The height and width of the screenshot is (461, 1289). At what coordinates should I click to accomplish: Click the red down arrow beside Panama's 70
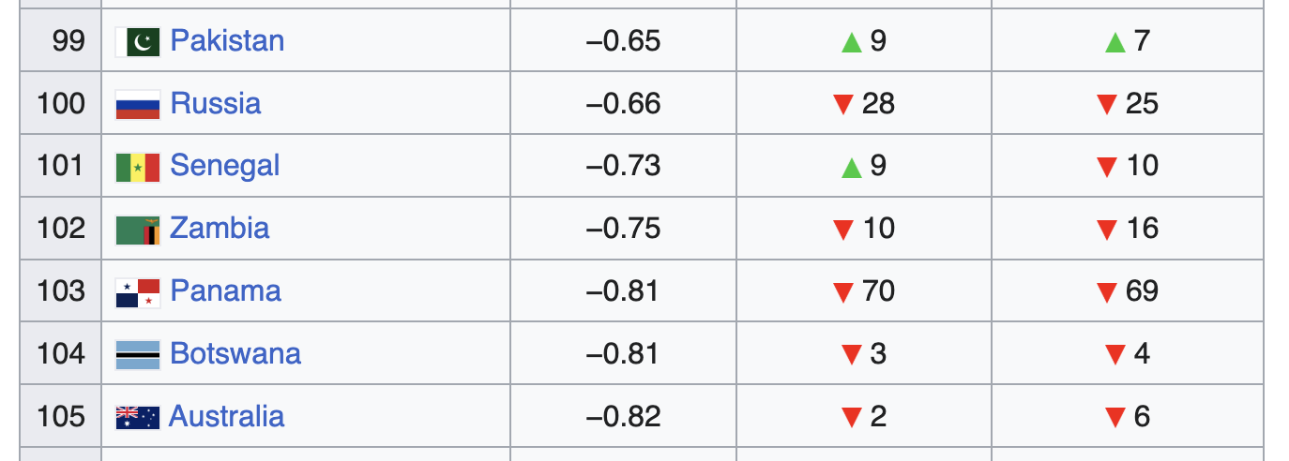842,292
